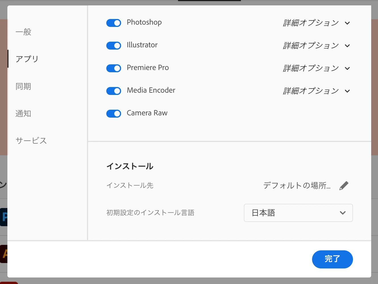Disable the Premiere Pro switch

[114, 68]
